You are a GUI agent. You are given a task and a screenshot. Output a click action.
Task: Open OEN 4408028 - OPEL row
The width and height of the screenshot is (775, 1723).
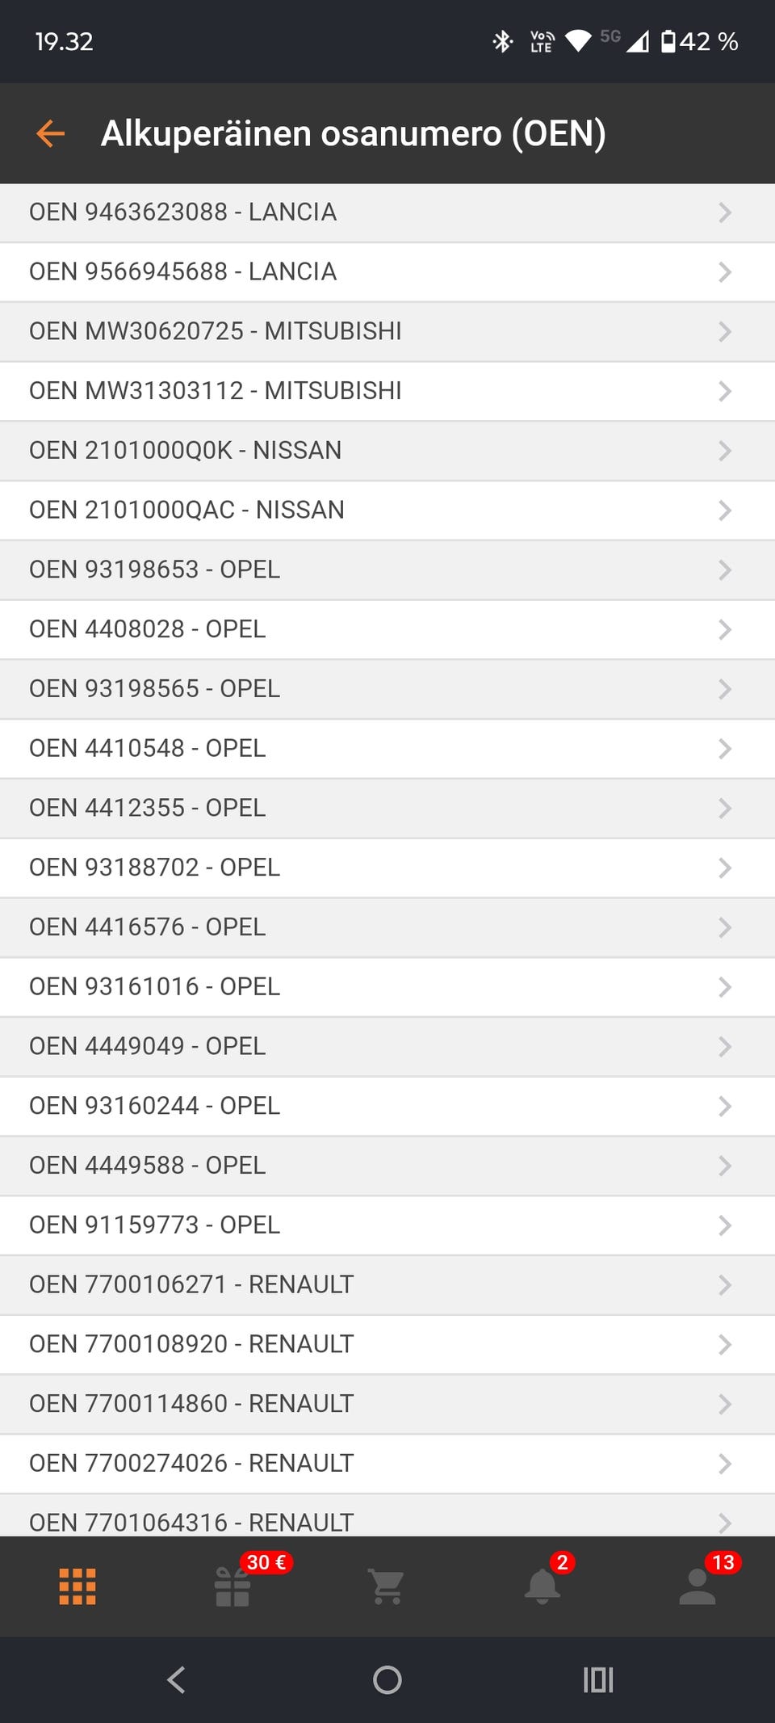point(148,629)
